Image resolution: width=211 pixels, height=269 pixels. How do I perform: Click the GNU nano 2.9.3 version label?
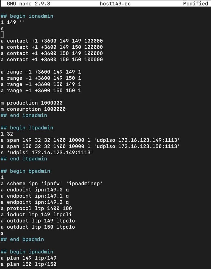(x=29, y=4)
